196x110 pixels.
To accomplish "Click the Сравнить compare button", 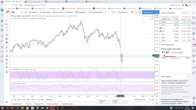I will click(x=33, y=12).
